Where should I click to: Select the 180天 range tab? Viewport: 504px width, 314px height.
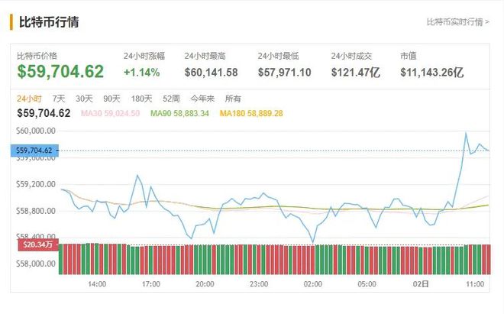(141, 99)
